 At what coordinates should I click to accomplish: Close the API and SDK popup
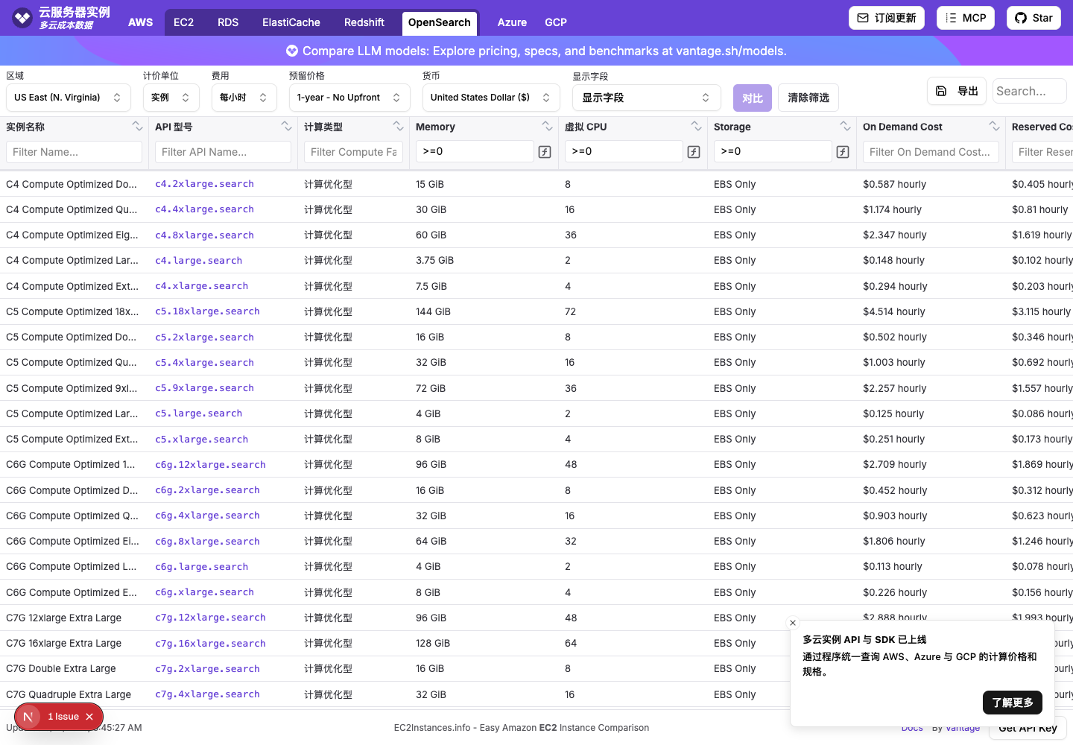pos(793,623)
